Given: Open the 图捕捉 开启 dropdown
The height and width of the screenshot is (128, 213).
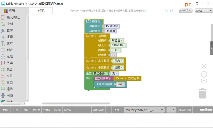Looking at the screenshot, I should pyautogui.click(x=116, y=50).
